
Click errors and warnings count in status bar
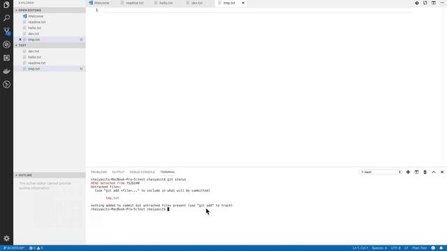coord(36,248)
